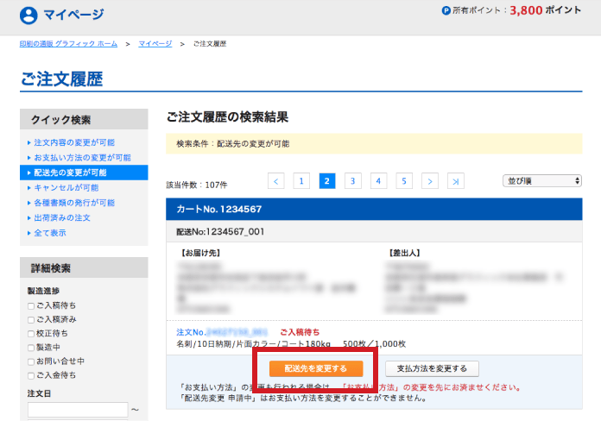Open 印刷の通販 グラフィック ホーム breadcrumb link

[68, 43]
